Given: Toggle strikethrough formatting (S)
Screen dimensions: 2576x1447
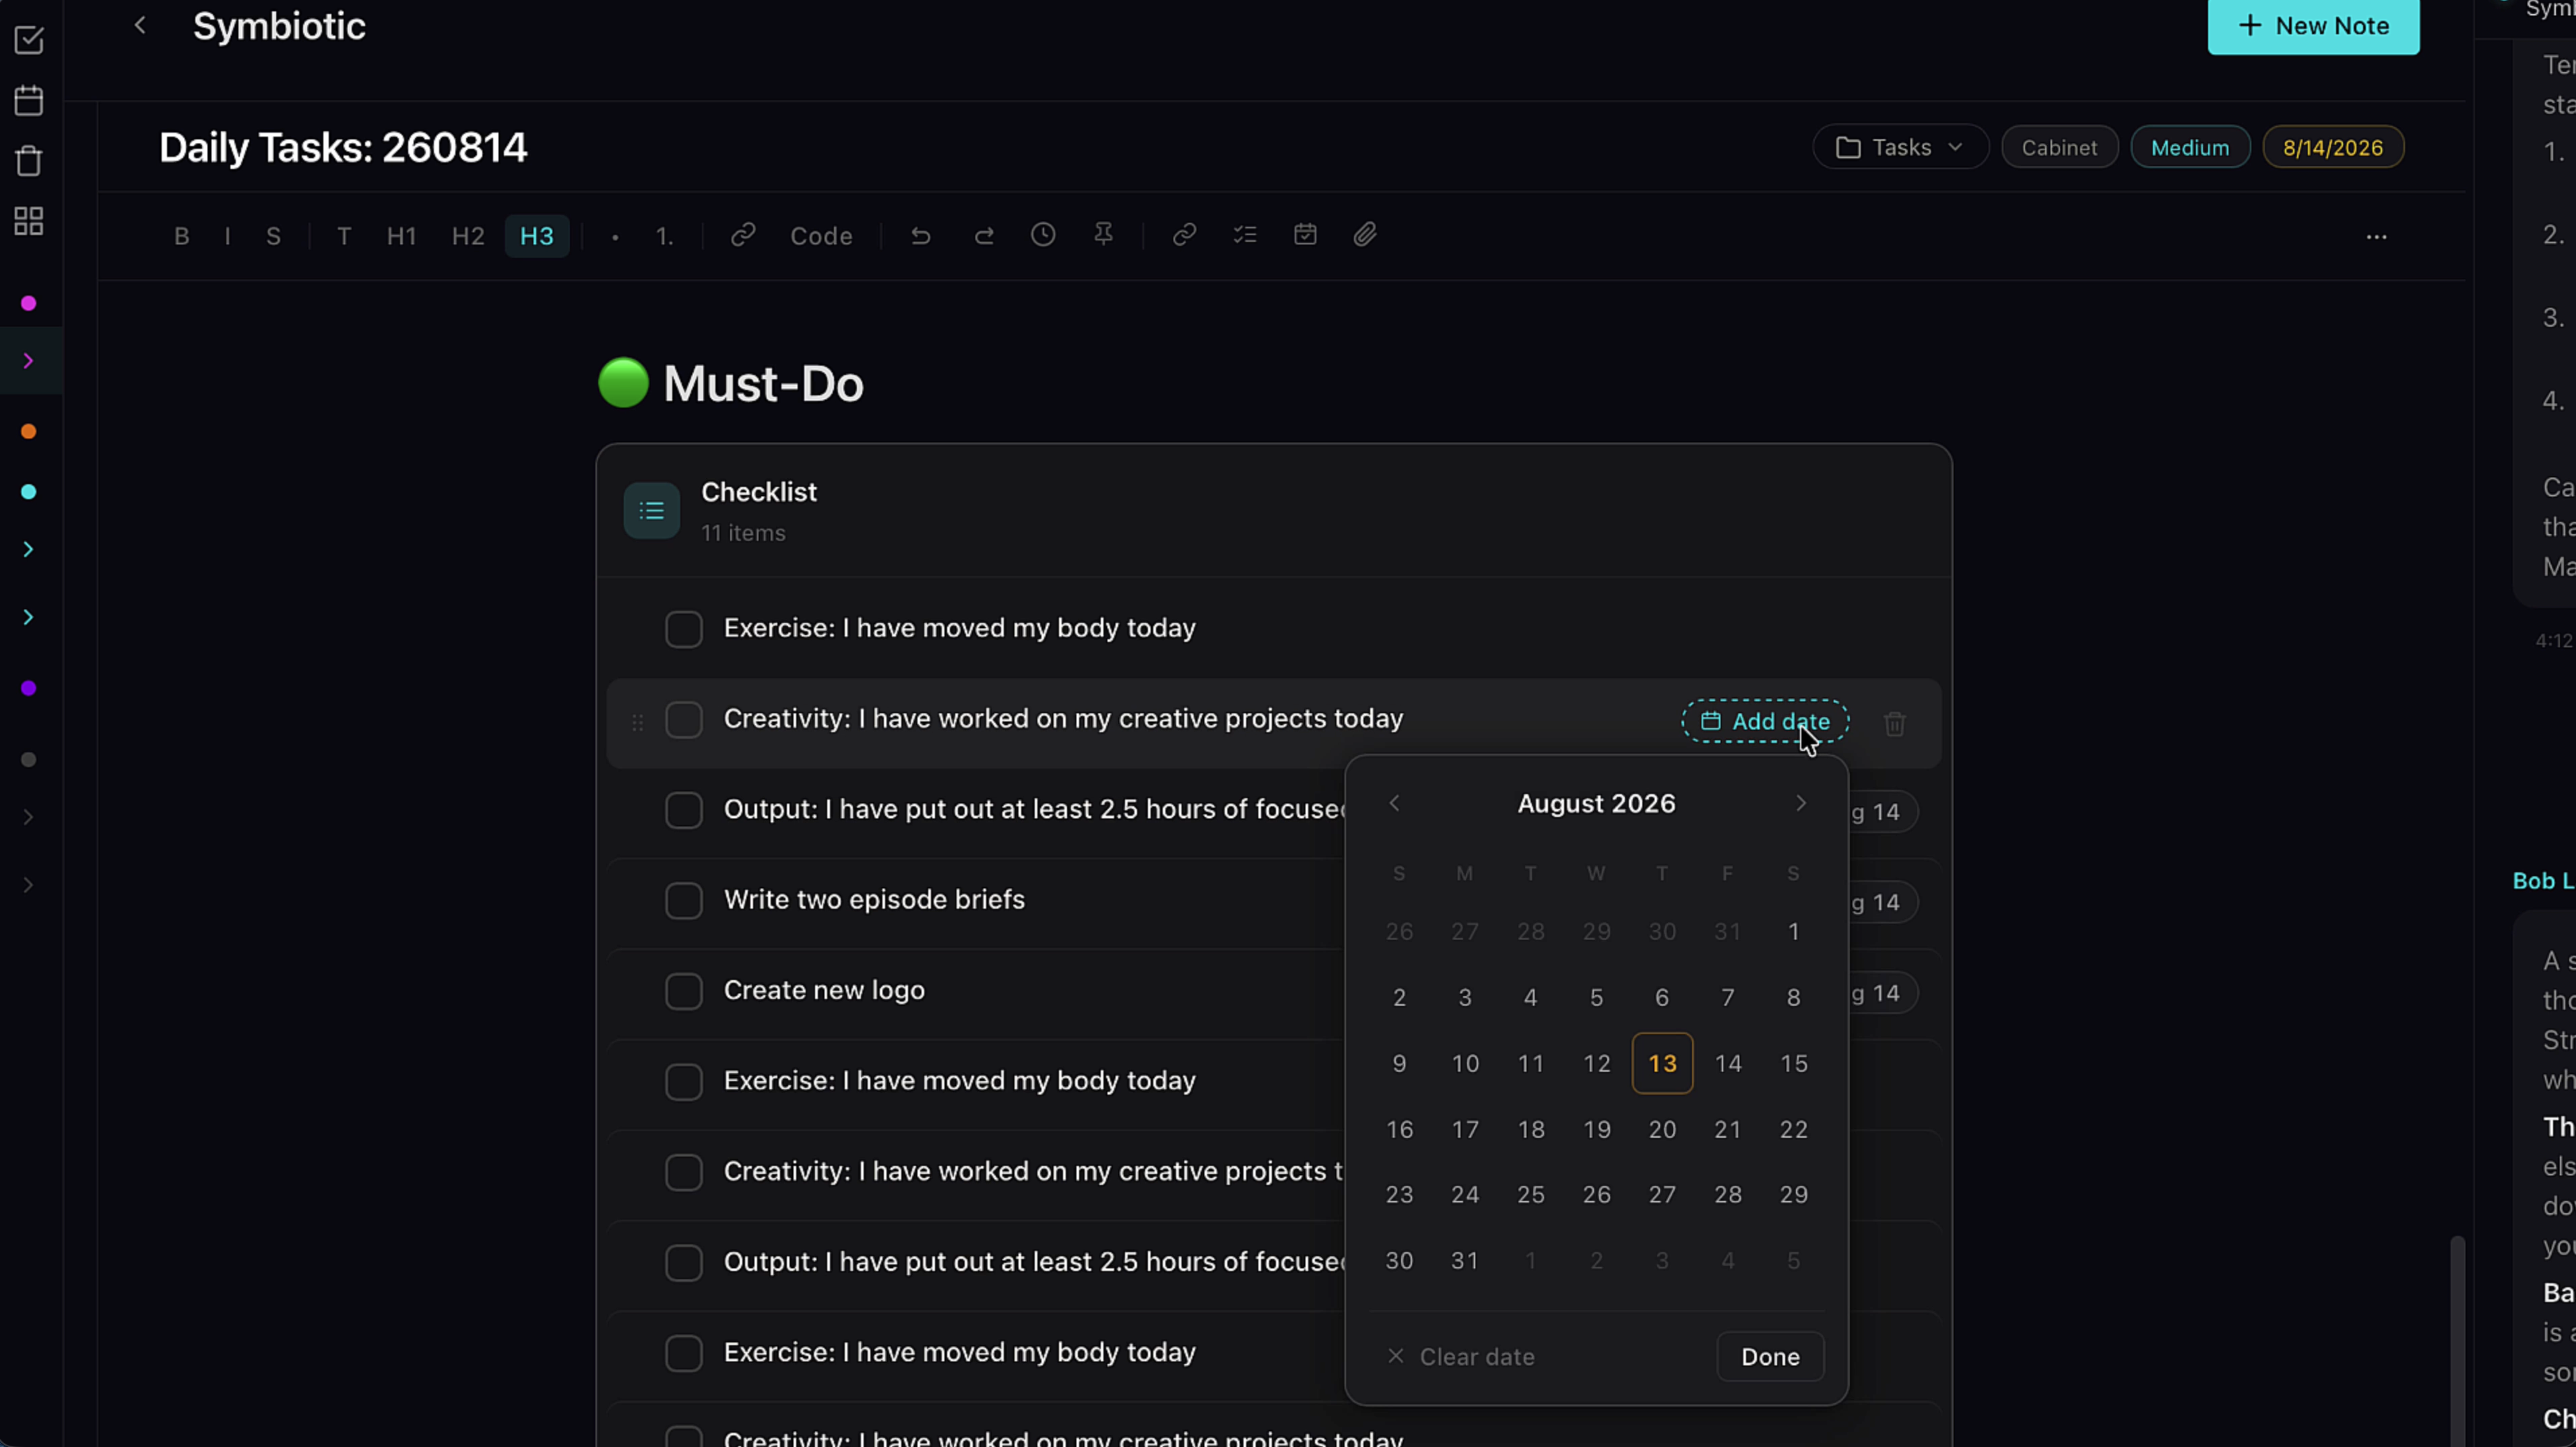Looking at the screenshot, I should pos(273,236).
